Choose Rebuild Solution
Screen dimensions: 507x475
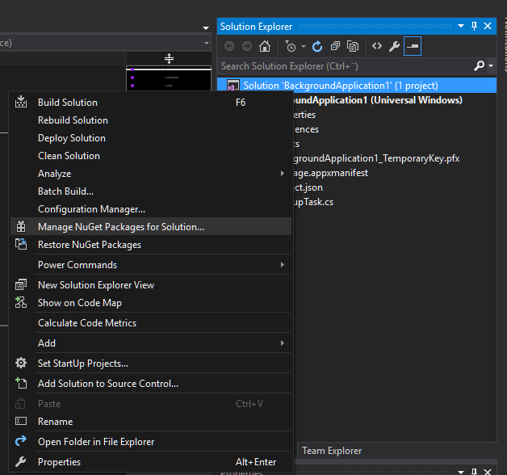(x=151, y=120)
